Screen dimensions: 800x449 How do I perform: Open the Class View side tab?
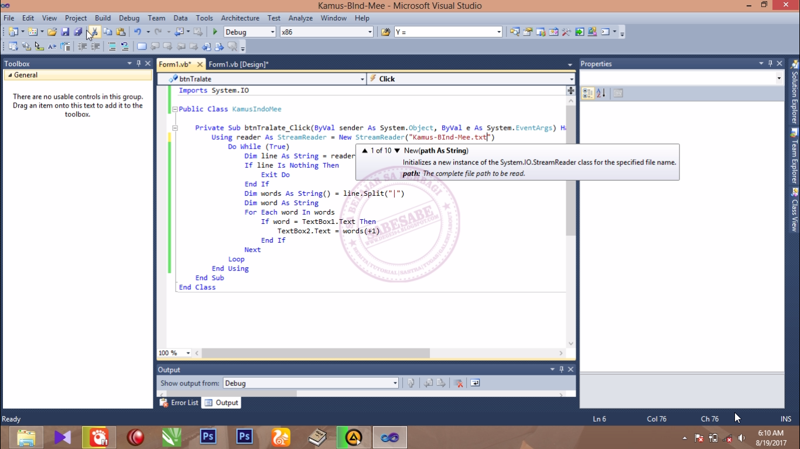click(794, 210)
